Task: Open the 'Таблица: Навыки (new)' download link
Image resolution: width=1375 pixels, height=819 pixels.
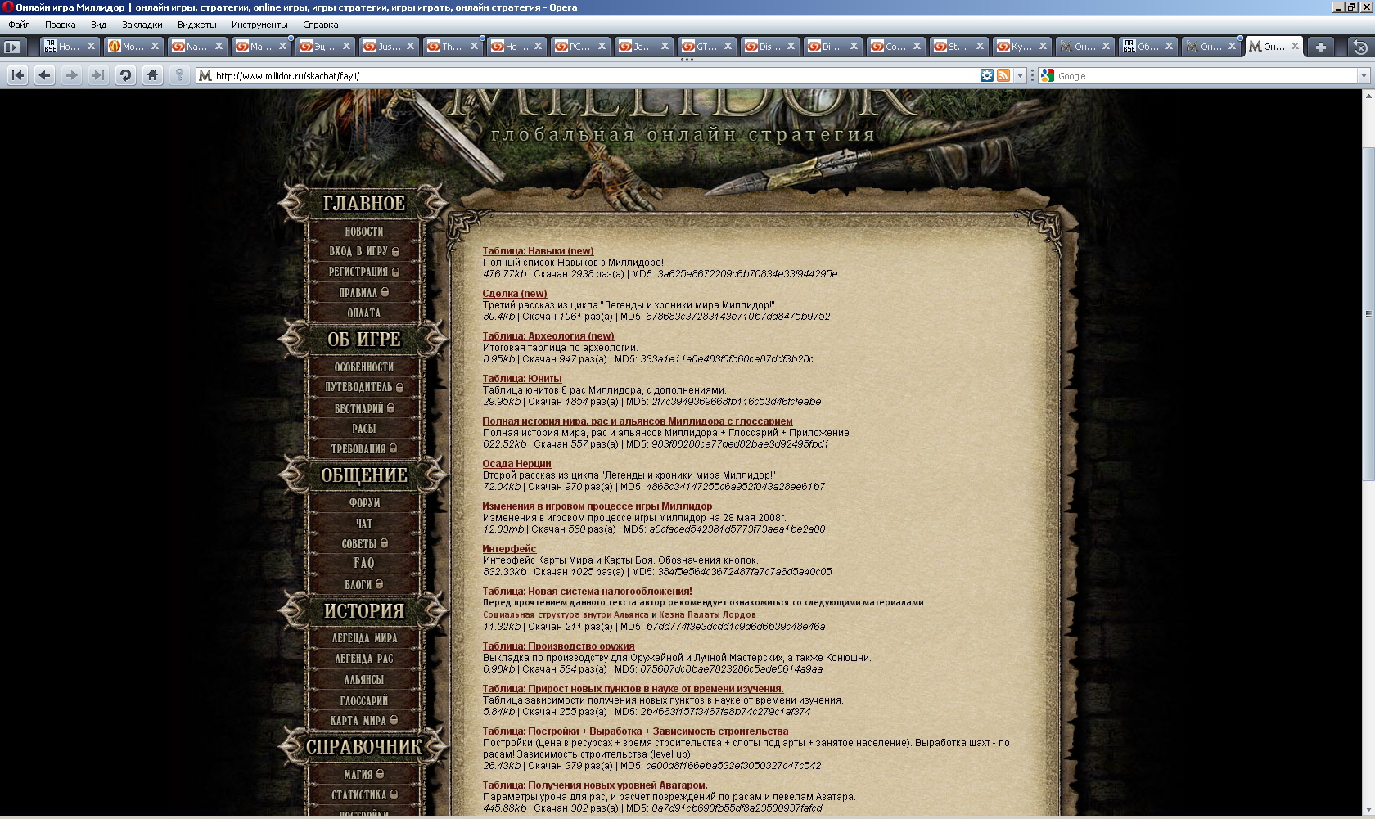Action: point(538,251)
